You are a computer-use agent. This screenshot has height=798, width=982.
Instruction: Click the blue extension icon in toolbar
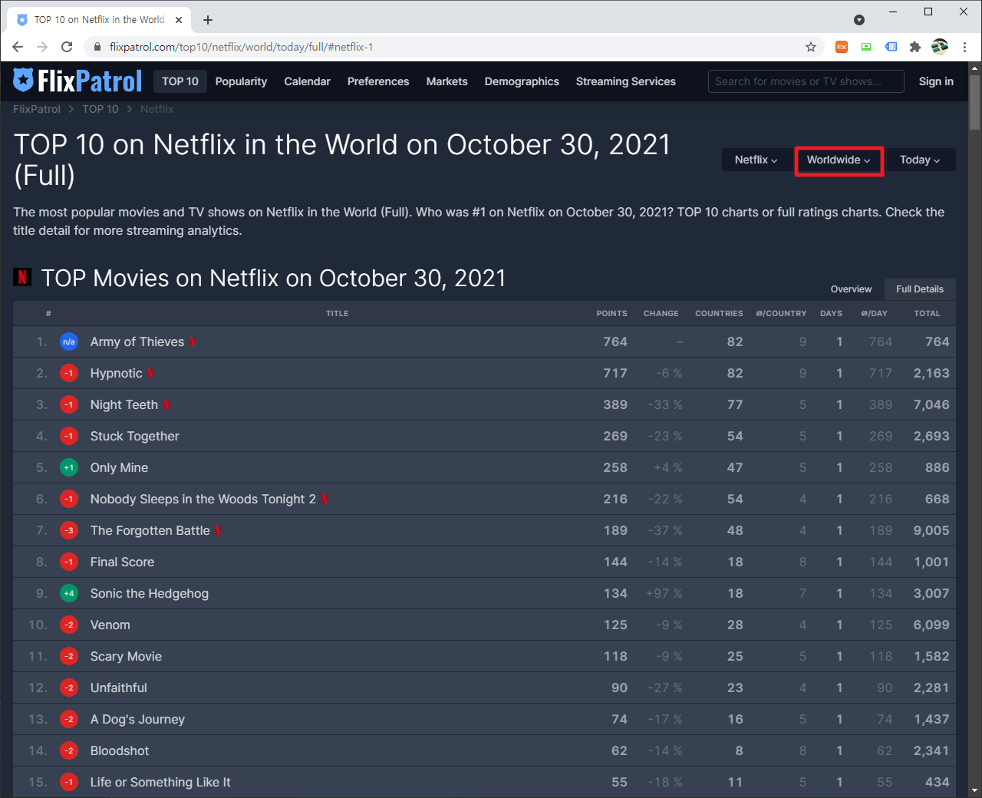click(891, 47)
